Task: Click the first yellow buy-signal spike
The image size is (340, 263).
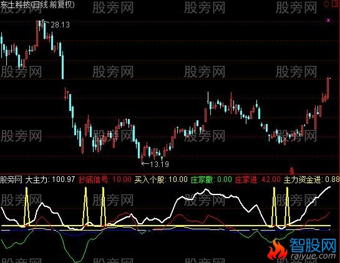Action: [x=27, y=207]
